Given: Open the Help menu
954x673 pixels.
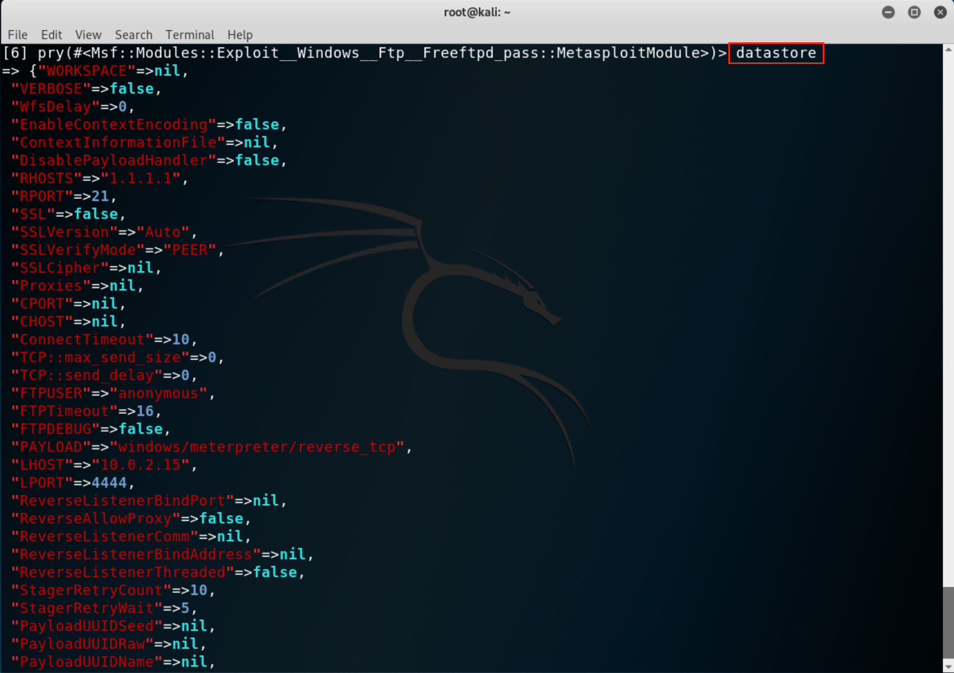Looking at the screenshot, I should coord(240,35).
